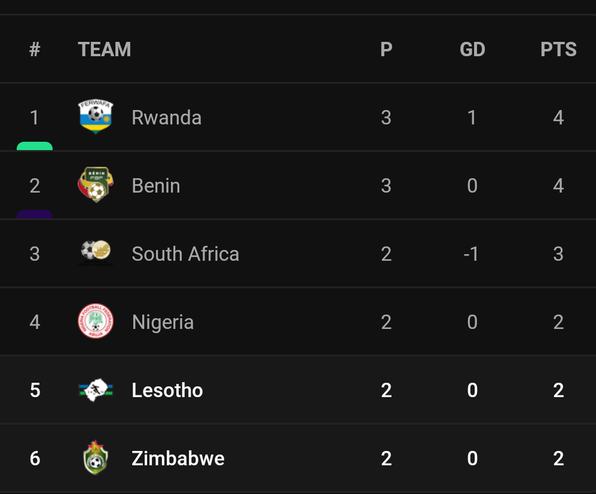Click the Lesotho team logo icon
The width and height of the screenshot is (596, 494).
(x=96, y=390)
